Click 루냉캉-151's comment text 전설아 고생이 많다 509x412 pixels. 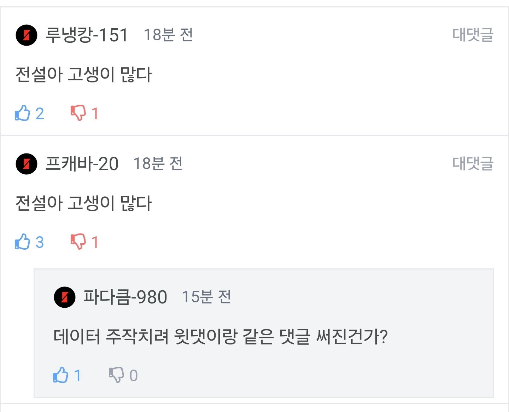pyautogui.click(x=83, y=75)
